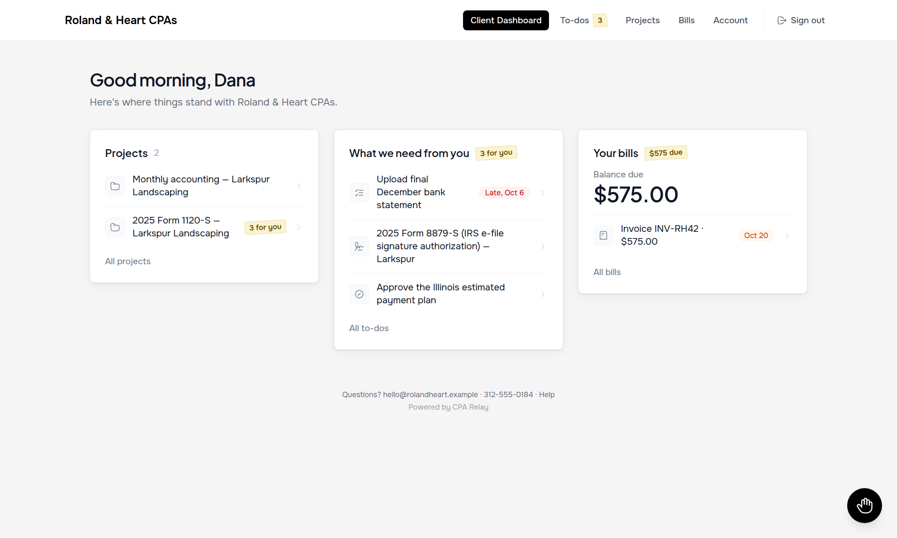Open the All to-dos link
The image size is (897, 538).
click(x=369, y=328)
